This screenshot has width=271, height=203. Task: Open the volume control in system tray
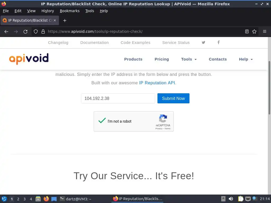pos(231,199)
